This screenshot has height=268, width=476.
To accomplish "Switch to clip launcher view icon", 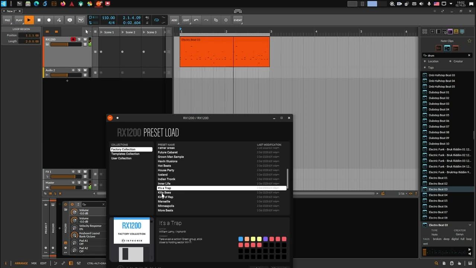I will [47, 32].
